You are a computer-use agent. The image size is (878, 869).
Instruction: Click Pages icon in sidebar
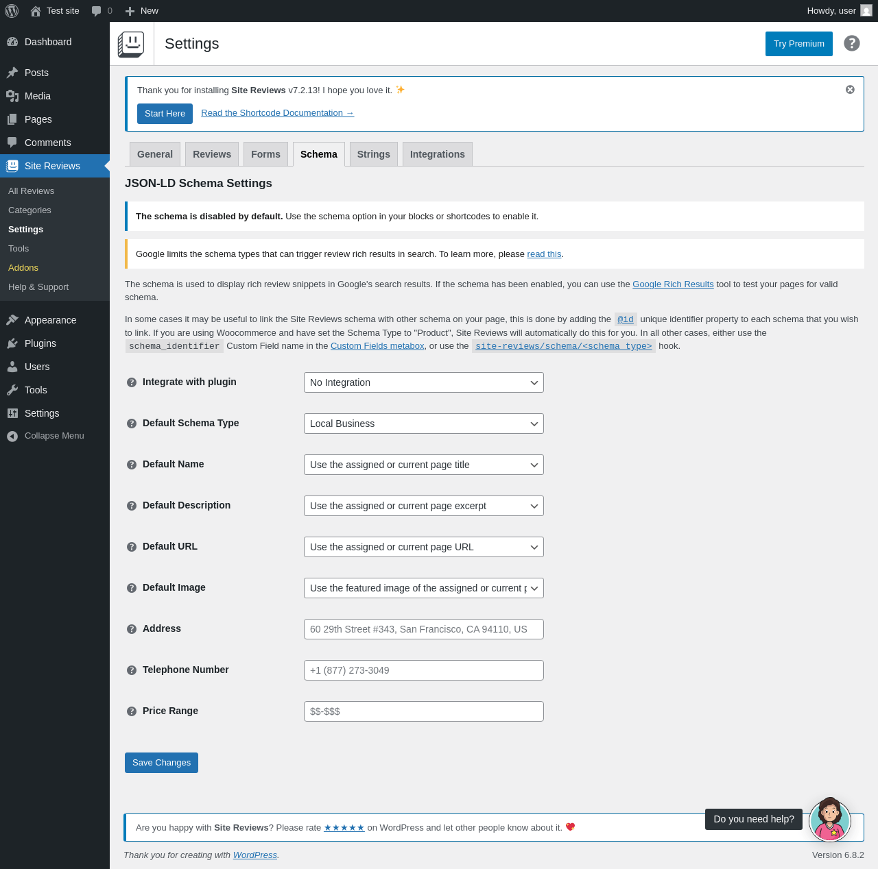12,119
